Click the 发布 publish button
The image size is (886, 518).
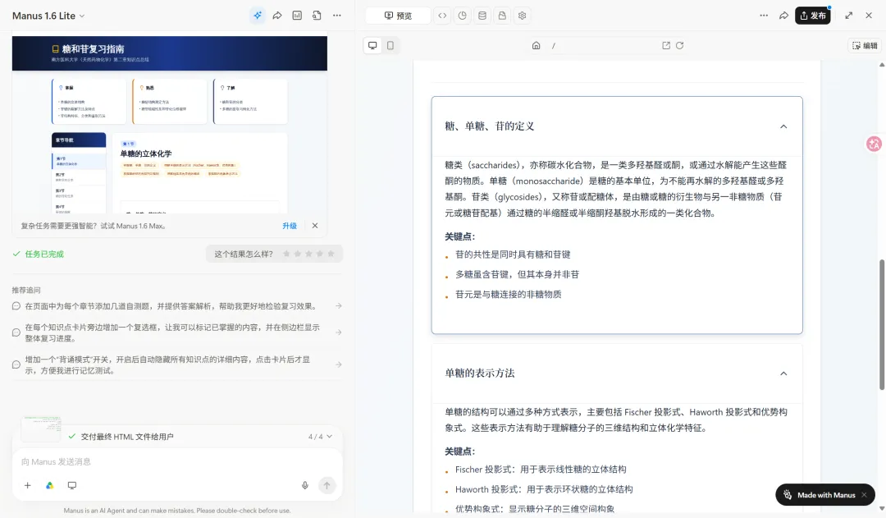(813, 16)
